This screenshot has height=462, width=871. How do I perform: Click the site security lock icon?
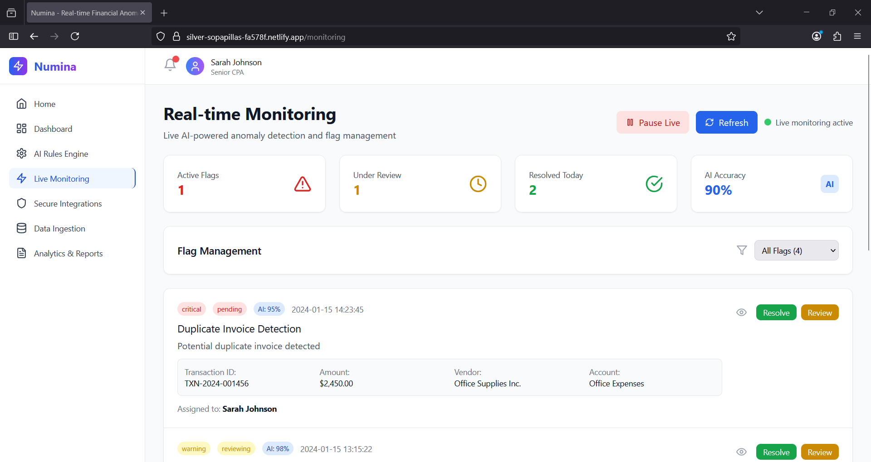click(x=176, y=37)
